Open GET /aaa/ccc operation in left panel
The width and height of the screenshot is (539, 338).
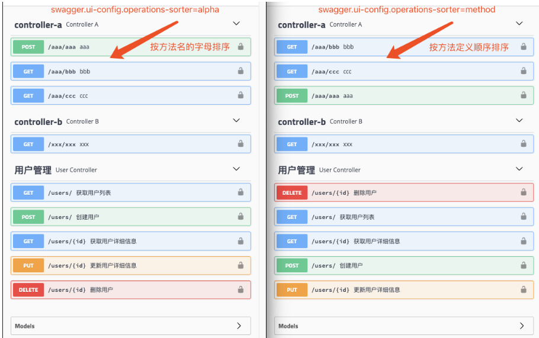click(131, 95)
